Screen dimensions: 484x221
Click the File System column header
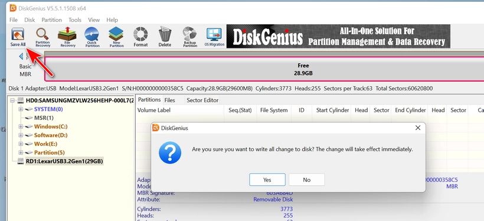(x=274, y=110)
